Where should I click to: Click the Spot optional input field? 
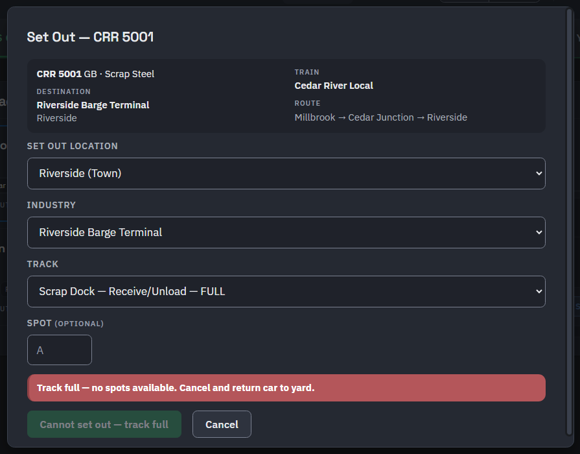click(59, 350)
